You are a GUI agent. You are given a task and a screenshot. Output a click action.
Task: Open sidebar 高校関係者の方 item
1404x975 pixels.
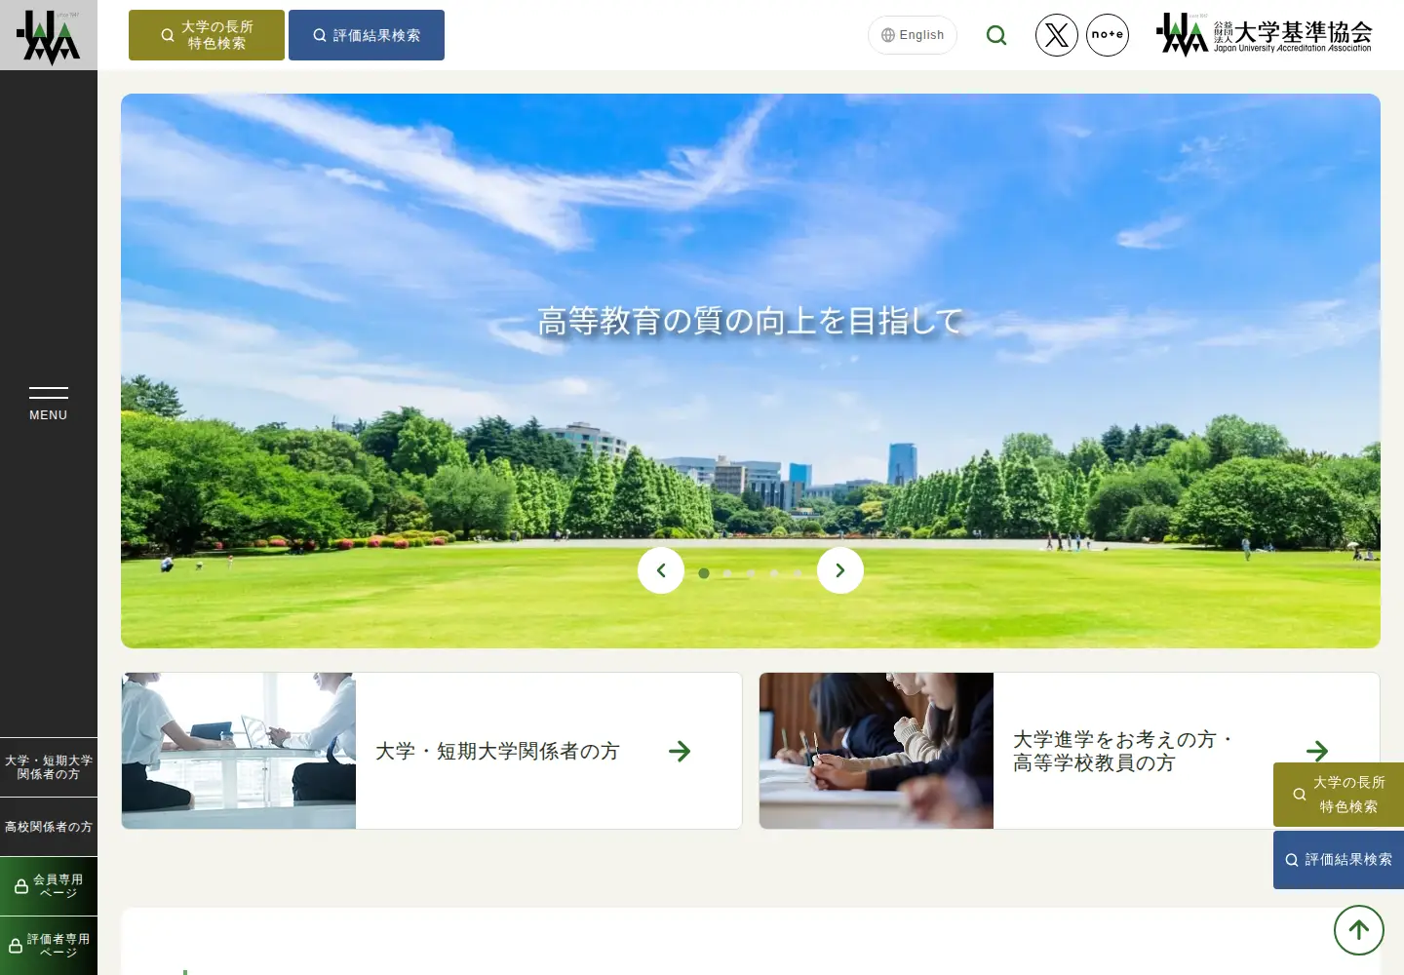[49, 827]
